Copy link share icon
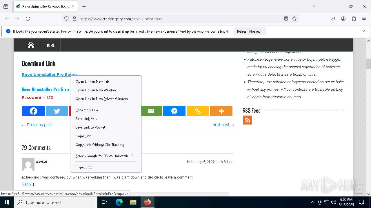371x208 pixels. 198,111
